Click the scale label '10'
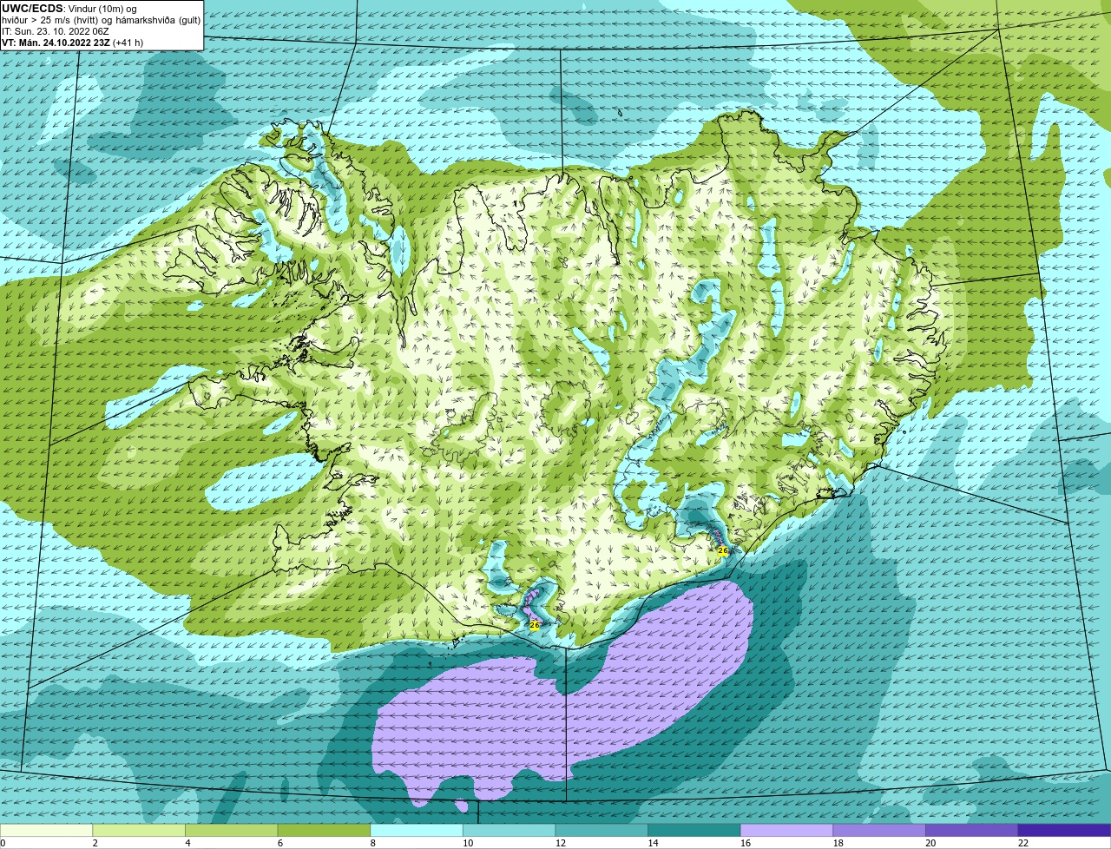 pyautogui.click(x=468, y=843)
